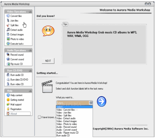The height and width of the screenshot is (138, 155).
Task: Choose 'Video - Photo to video' in dropdown
Action: pyautogui.click(x=74, y=124)
